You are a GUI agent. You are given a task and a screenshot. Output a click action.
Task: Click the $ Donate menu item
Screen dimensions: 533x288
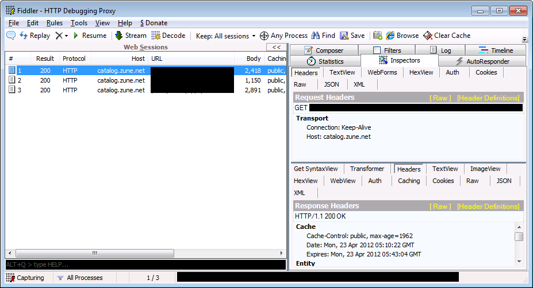pos(154,23)
